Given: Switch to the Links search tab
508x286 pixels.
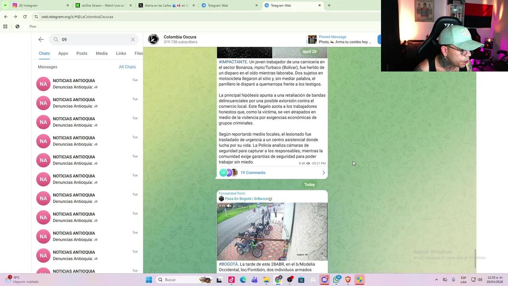Looking at the screenshot, I should pos(121,53).
